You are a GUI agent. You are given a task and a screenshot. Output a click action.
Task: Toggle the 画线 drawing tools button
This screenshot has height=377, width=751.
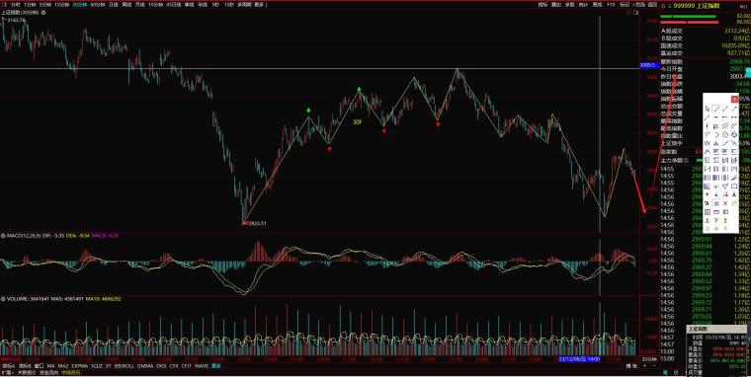coord(597,4)
